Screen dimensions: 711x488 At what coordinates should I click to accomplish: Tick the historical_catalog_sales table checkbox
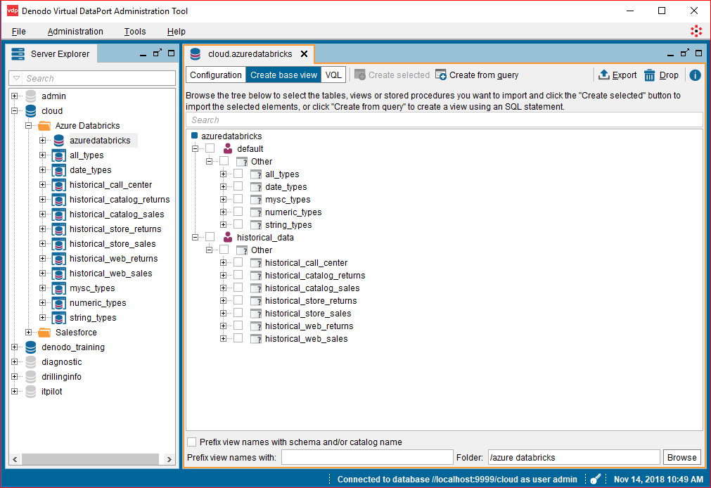pos(238,288)
